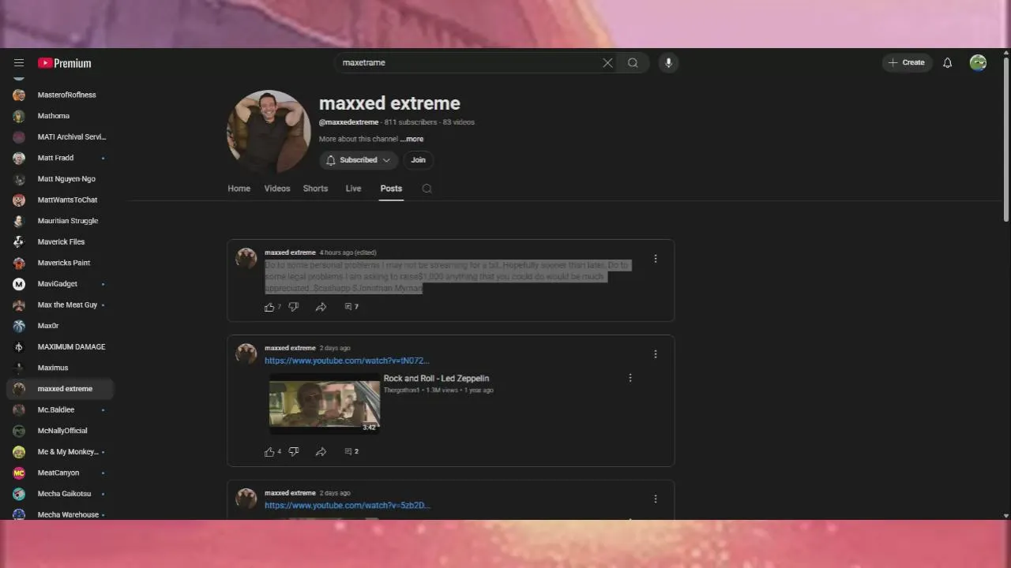Open Maximus channel in sidebar

(x=60, y=368)
